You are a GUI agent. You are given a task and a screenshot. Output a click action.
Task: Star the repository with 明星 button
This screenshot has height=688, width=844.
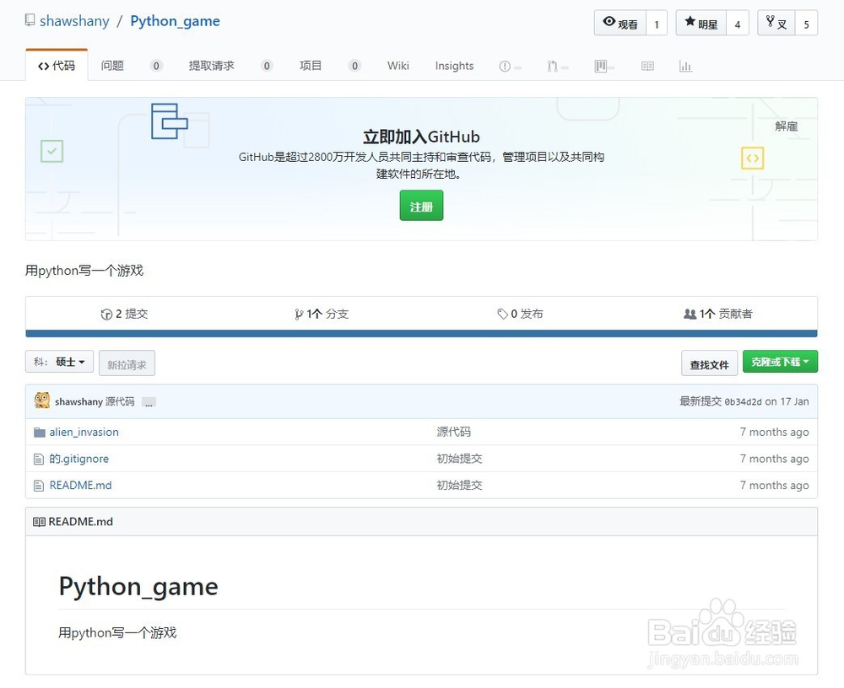(701, 23)
